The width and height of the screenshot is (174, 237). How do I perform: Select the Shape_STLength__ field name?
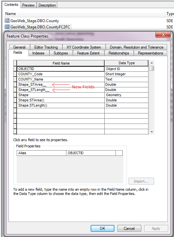pyautogui.click(x=61, y=90)
